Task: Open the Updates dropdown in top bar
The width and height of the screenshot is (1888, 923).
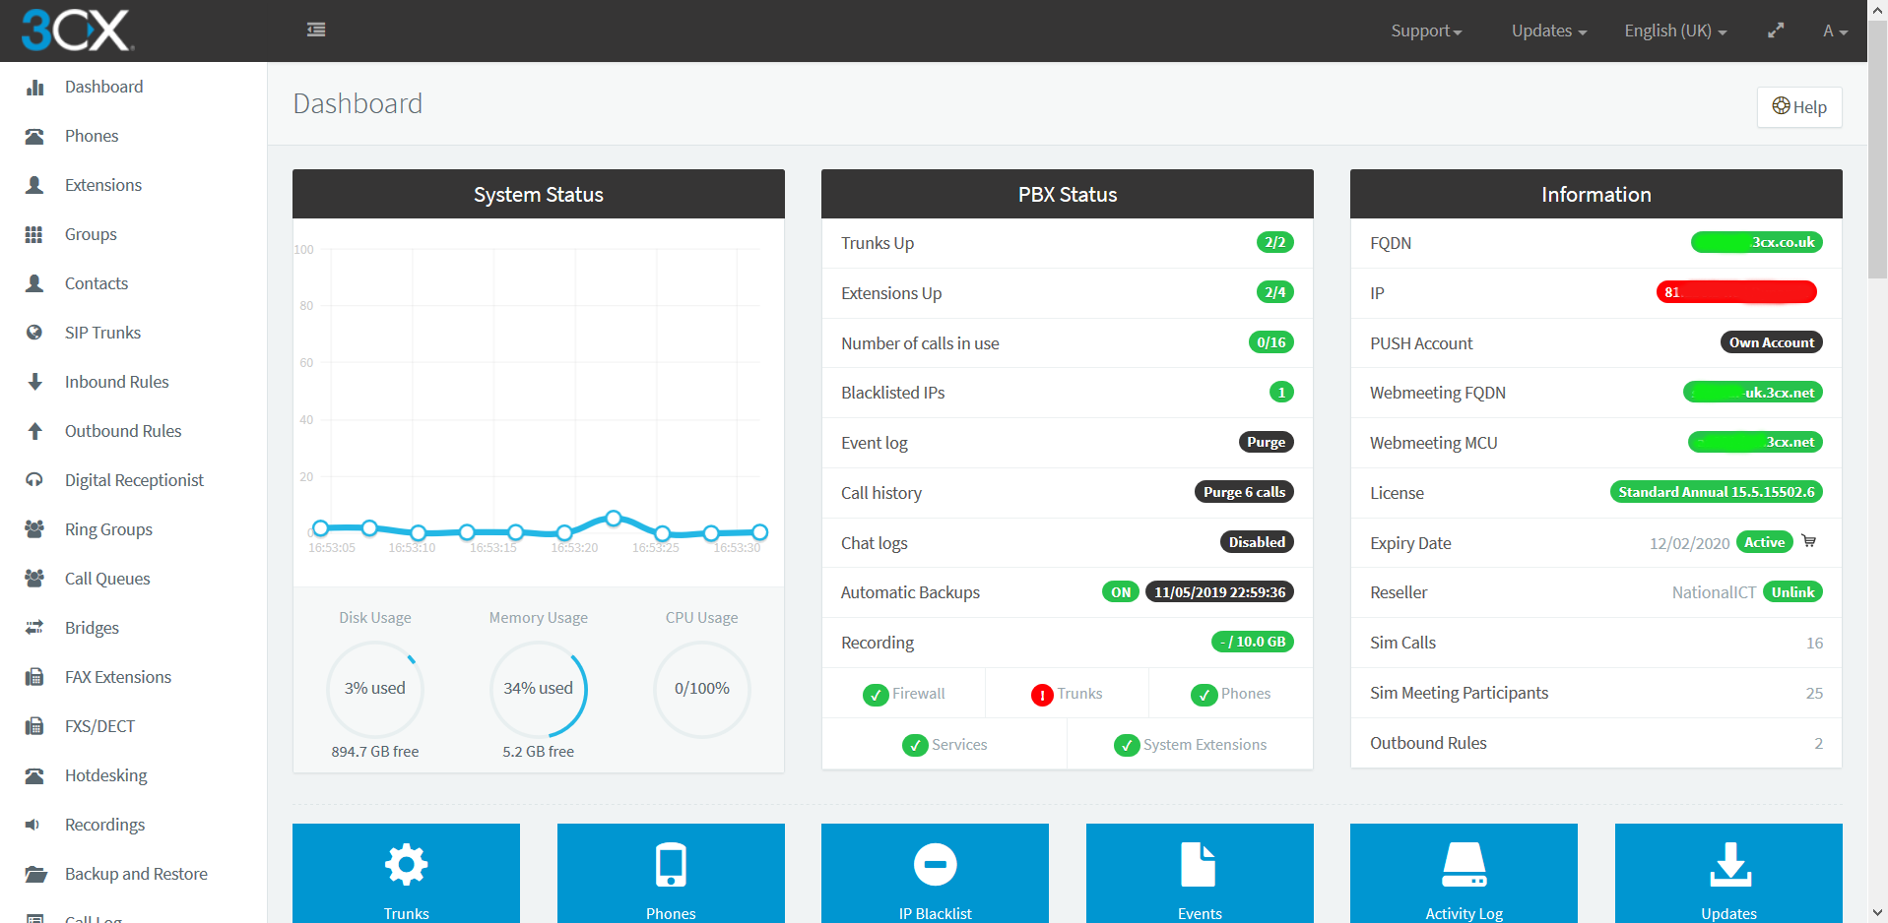Action: click(x=1549, y=31)
